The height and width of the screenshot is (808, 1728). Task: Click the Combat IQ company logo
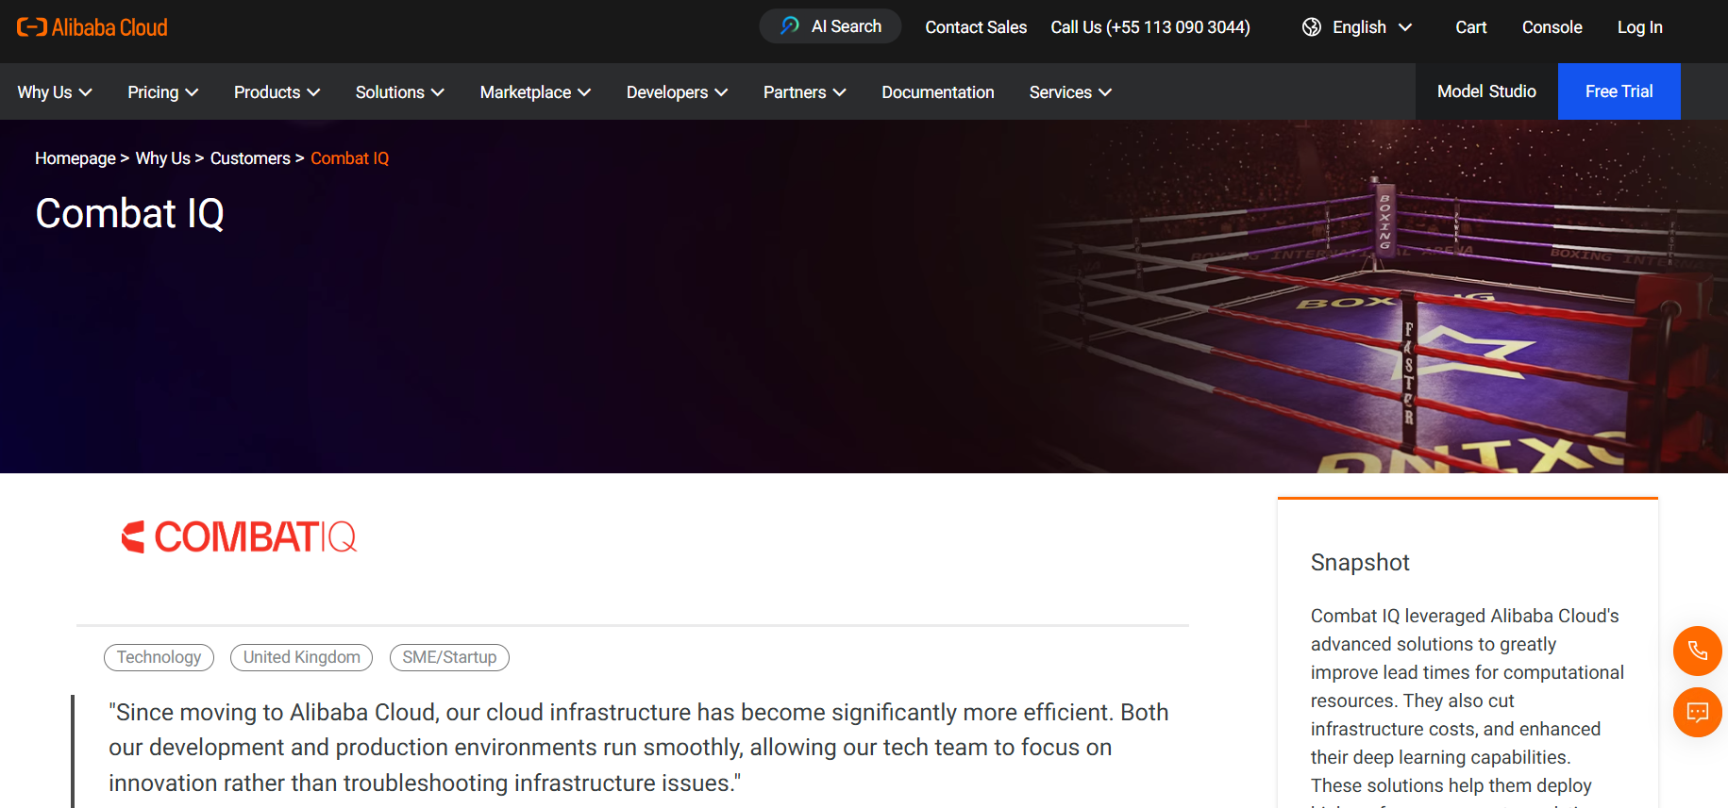tap(239, 537)
